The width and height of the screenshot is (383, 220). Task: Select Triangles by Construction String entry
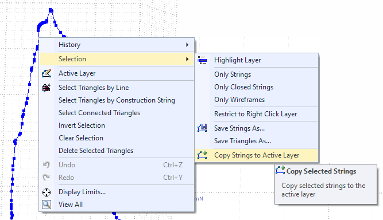click(117, 100)
